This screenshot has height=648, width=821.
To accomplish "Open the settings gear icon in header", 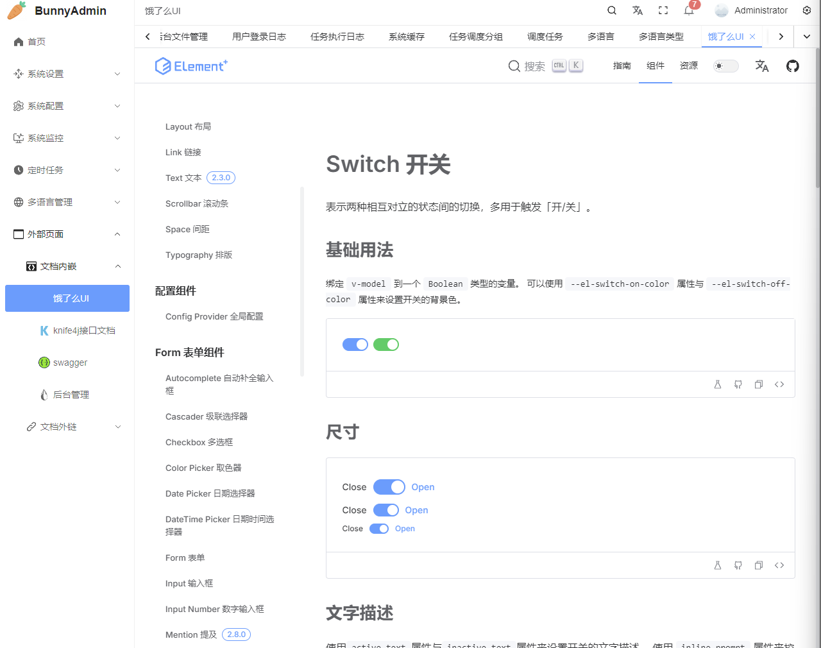I will 807,10.
